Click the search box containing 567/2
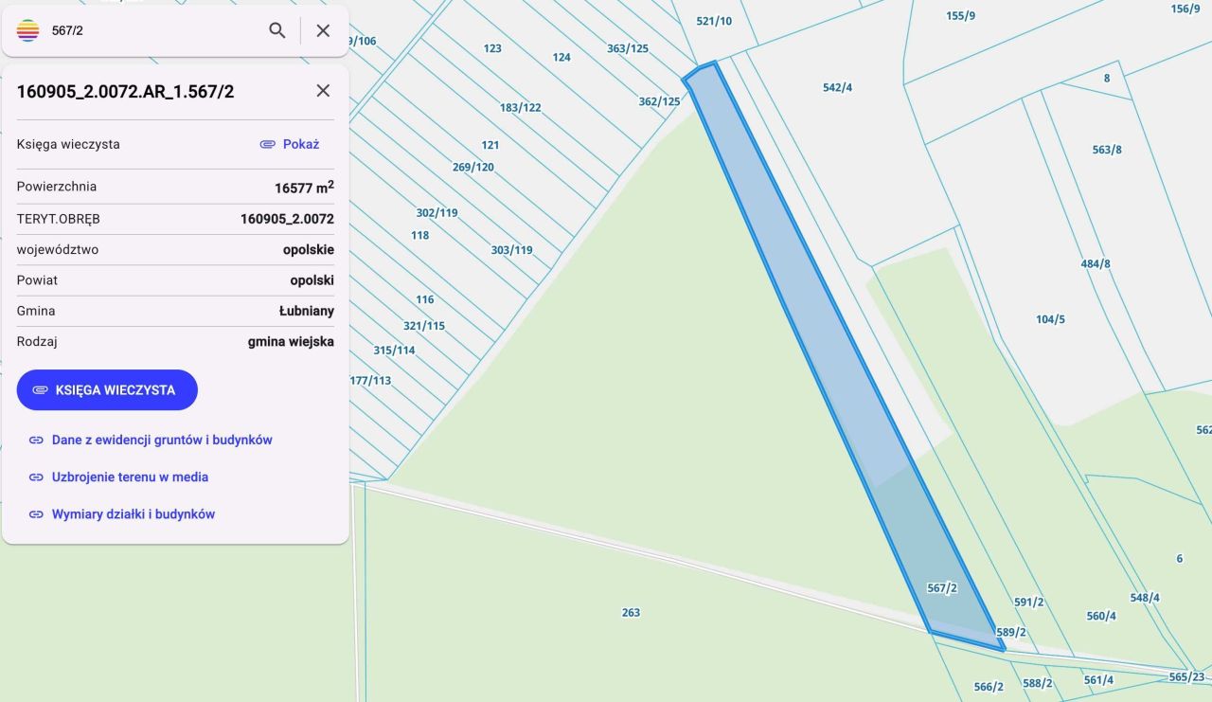 [151, 30]
